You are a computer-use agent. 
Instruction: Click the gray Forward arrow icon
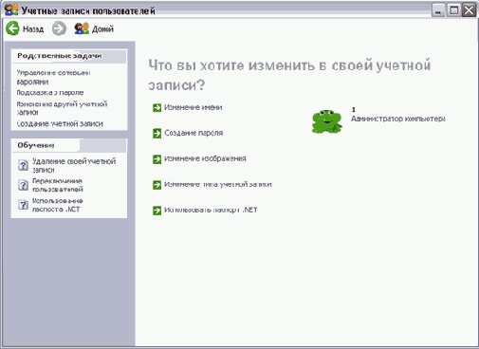59,28
